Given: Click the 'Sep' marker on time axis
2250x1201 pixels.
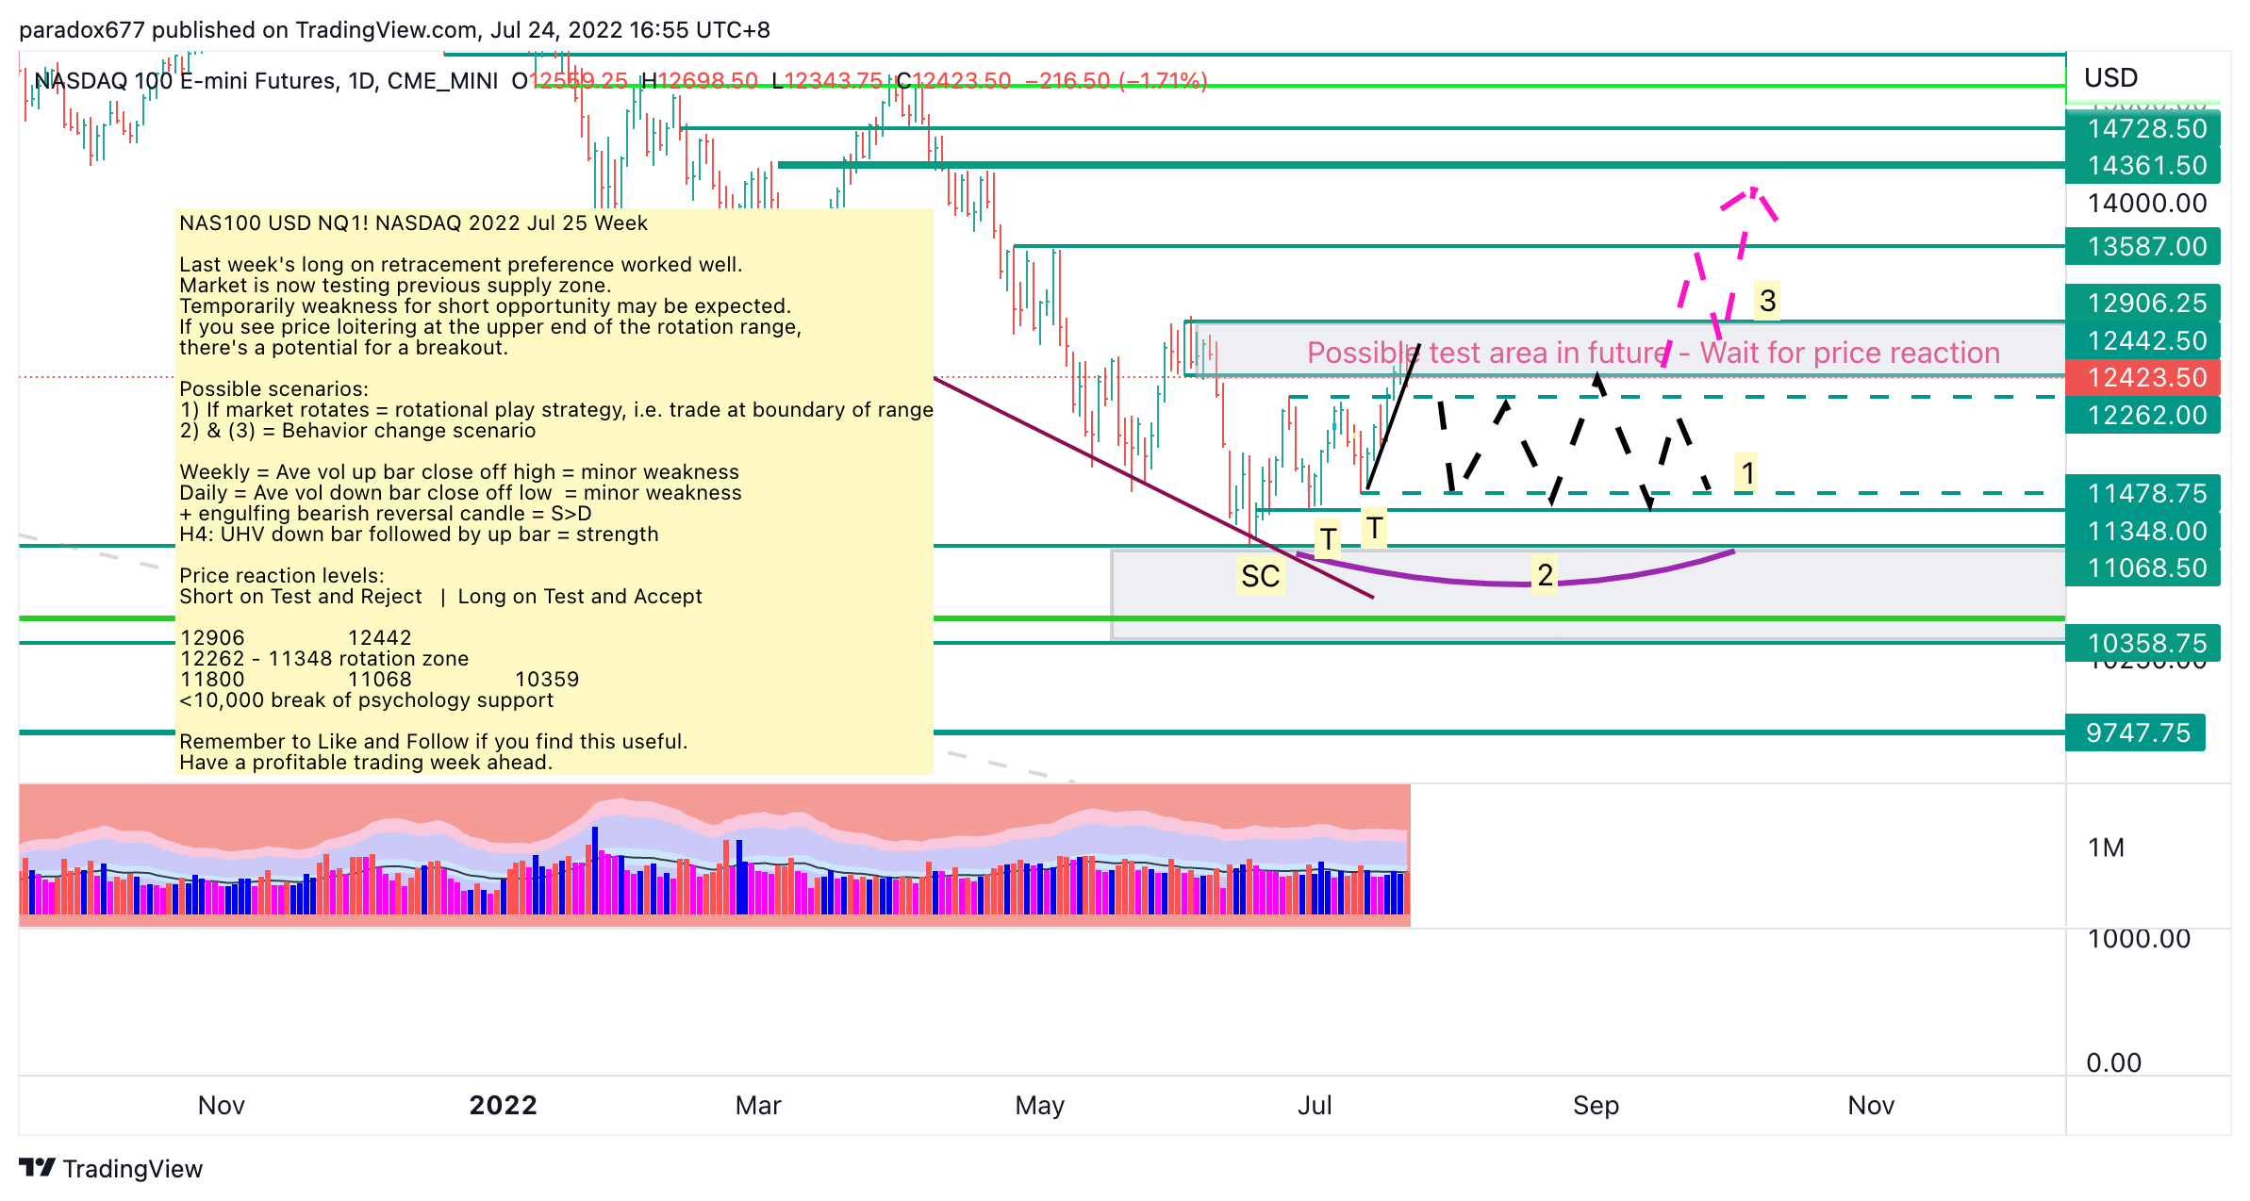Looking at the screenshot, I should pos(1596,1105).
